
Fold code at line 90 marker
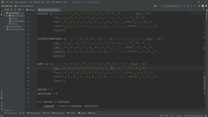pyautogui.click(x=36, y=81)
